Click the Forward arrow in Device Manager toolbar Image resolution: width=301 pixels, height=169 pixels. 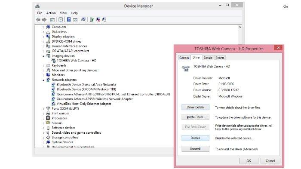[x=44, y=20]
